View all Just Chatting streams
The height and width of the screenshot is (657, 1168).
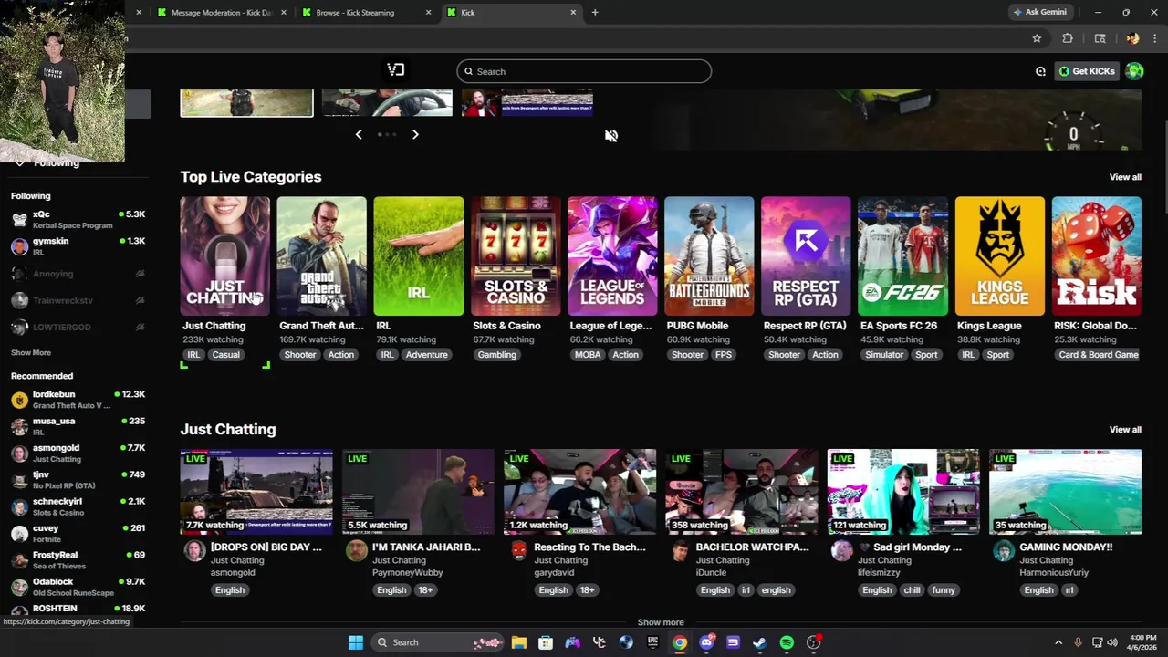1125,429
